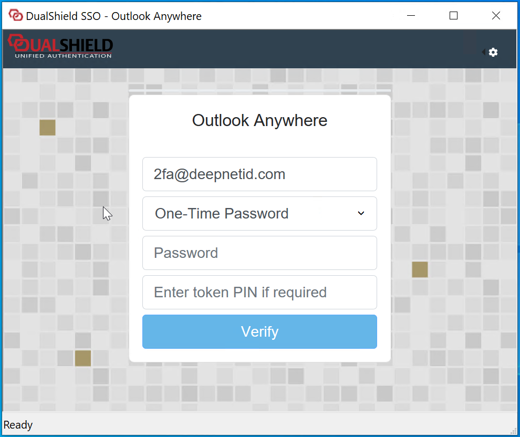Minimize the DualShield SSO window
This screenshot has width=520, height=437.
(411, 16)
